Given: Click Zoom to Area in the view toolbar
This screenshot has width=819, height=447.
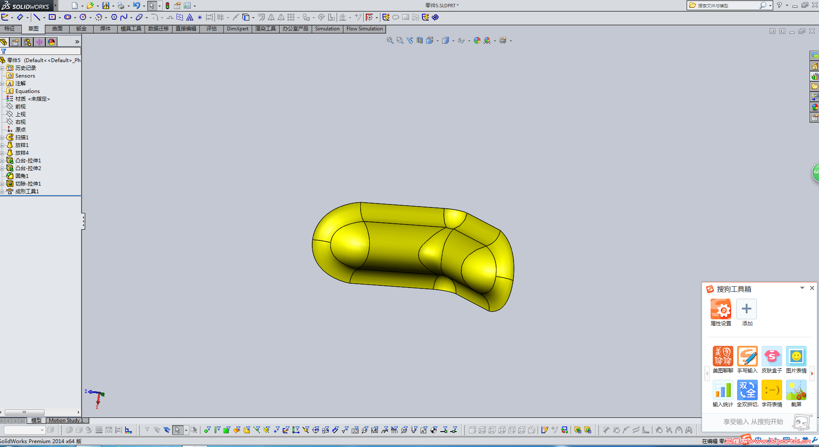Looking at the screenshot, I should pyautogui.click(x=400, y=40).
